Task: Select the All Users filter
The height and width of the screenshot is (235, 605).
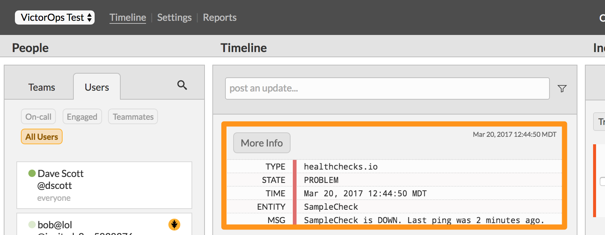Action: tap(42, 137)
